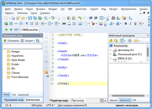This screenshot has width=152, height=109.
Task: Insert a line break with BR icon
Action: 64,24
